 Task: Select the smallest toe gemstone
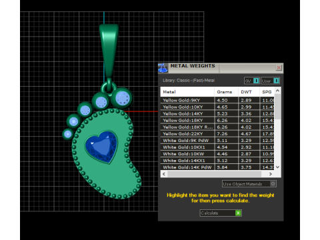(x=68, y=134)
